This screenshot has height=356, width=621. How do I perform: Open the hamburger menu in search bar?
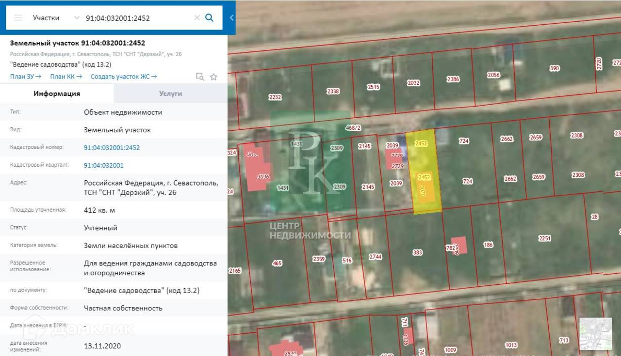(18, 18)
